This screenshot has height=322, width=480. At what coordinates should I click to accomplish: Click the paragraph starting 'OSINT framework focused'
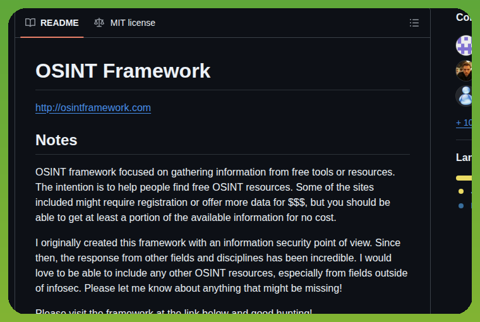point(215,194)
